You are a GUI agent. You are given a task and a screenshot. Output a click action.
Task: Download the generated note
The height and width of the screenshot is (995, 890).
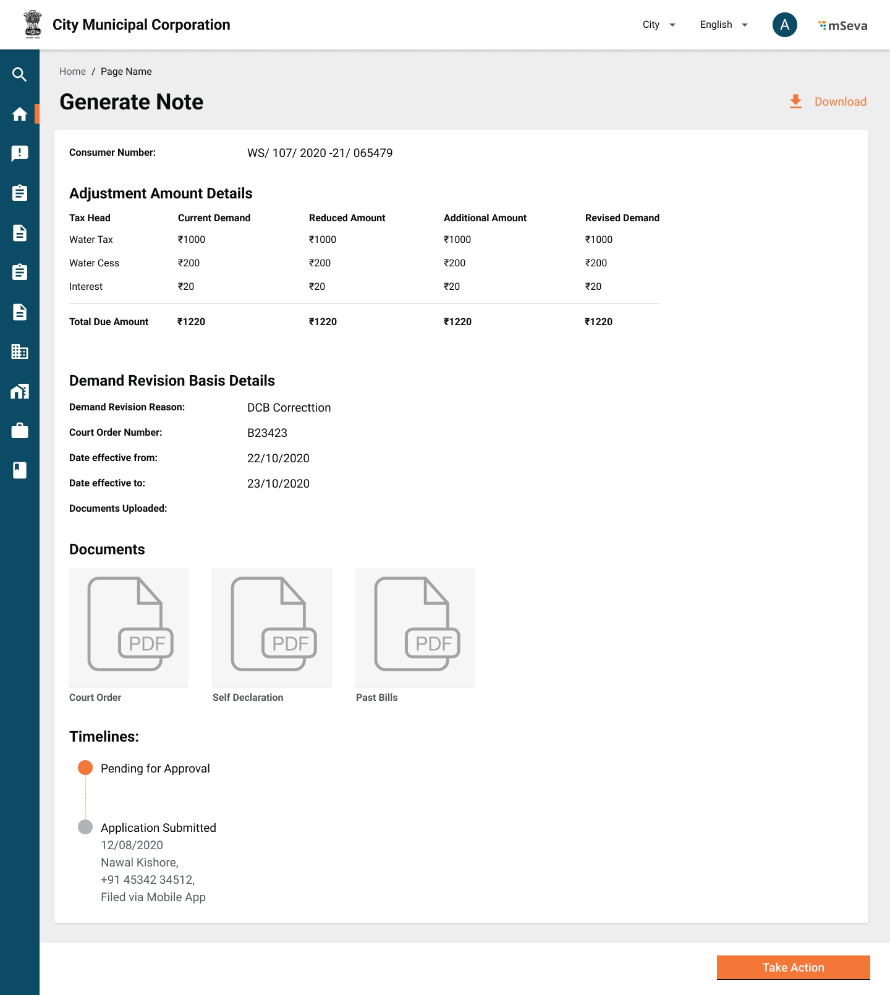click(828, 102)
